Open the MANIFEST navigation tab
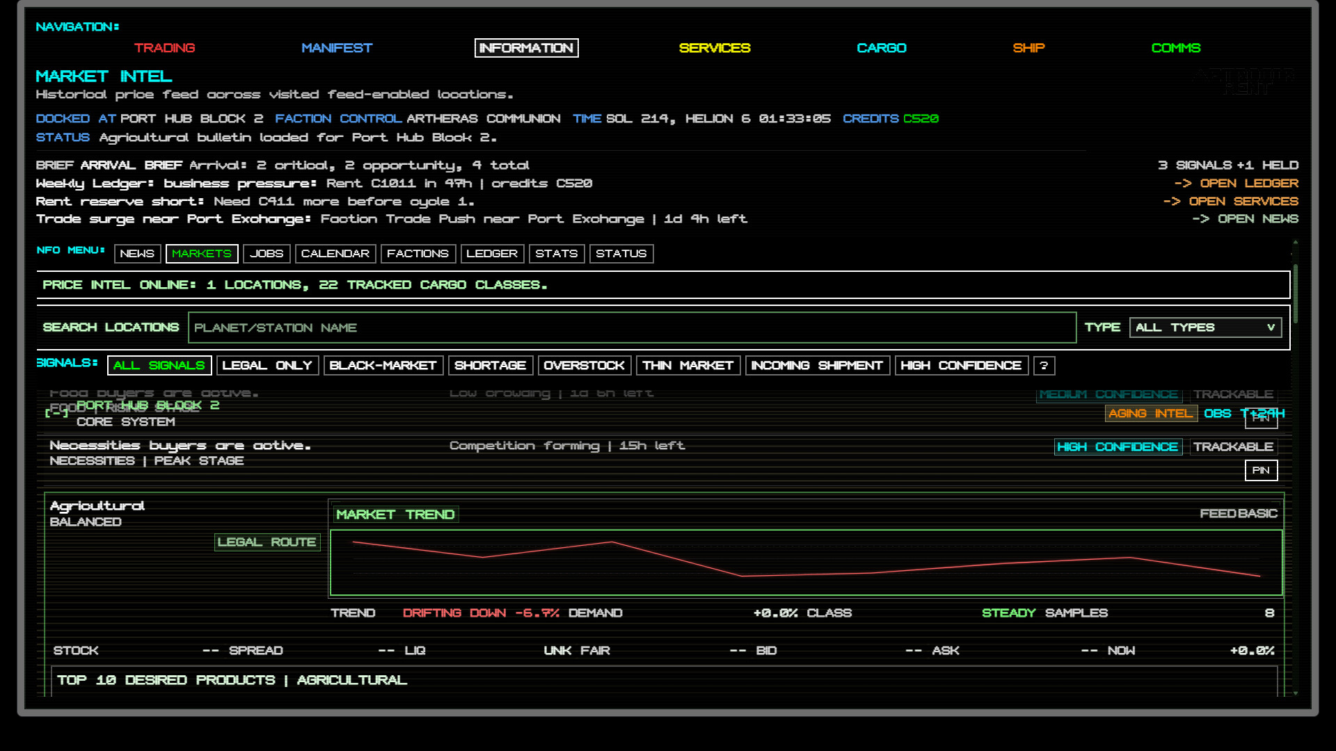This screenshot has width=1336, height=751. coord(337,48)
